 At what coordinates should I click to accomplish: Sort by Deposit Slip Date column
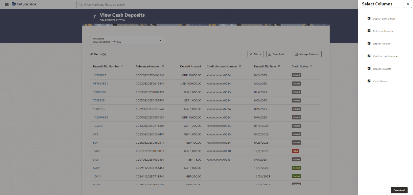tap(279, 66)
